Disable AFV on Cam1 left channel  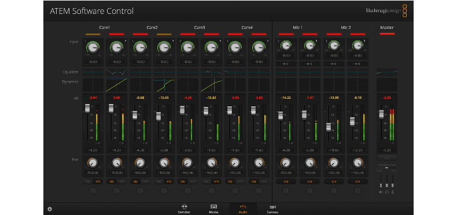[98, 181]
